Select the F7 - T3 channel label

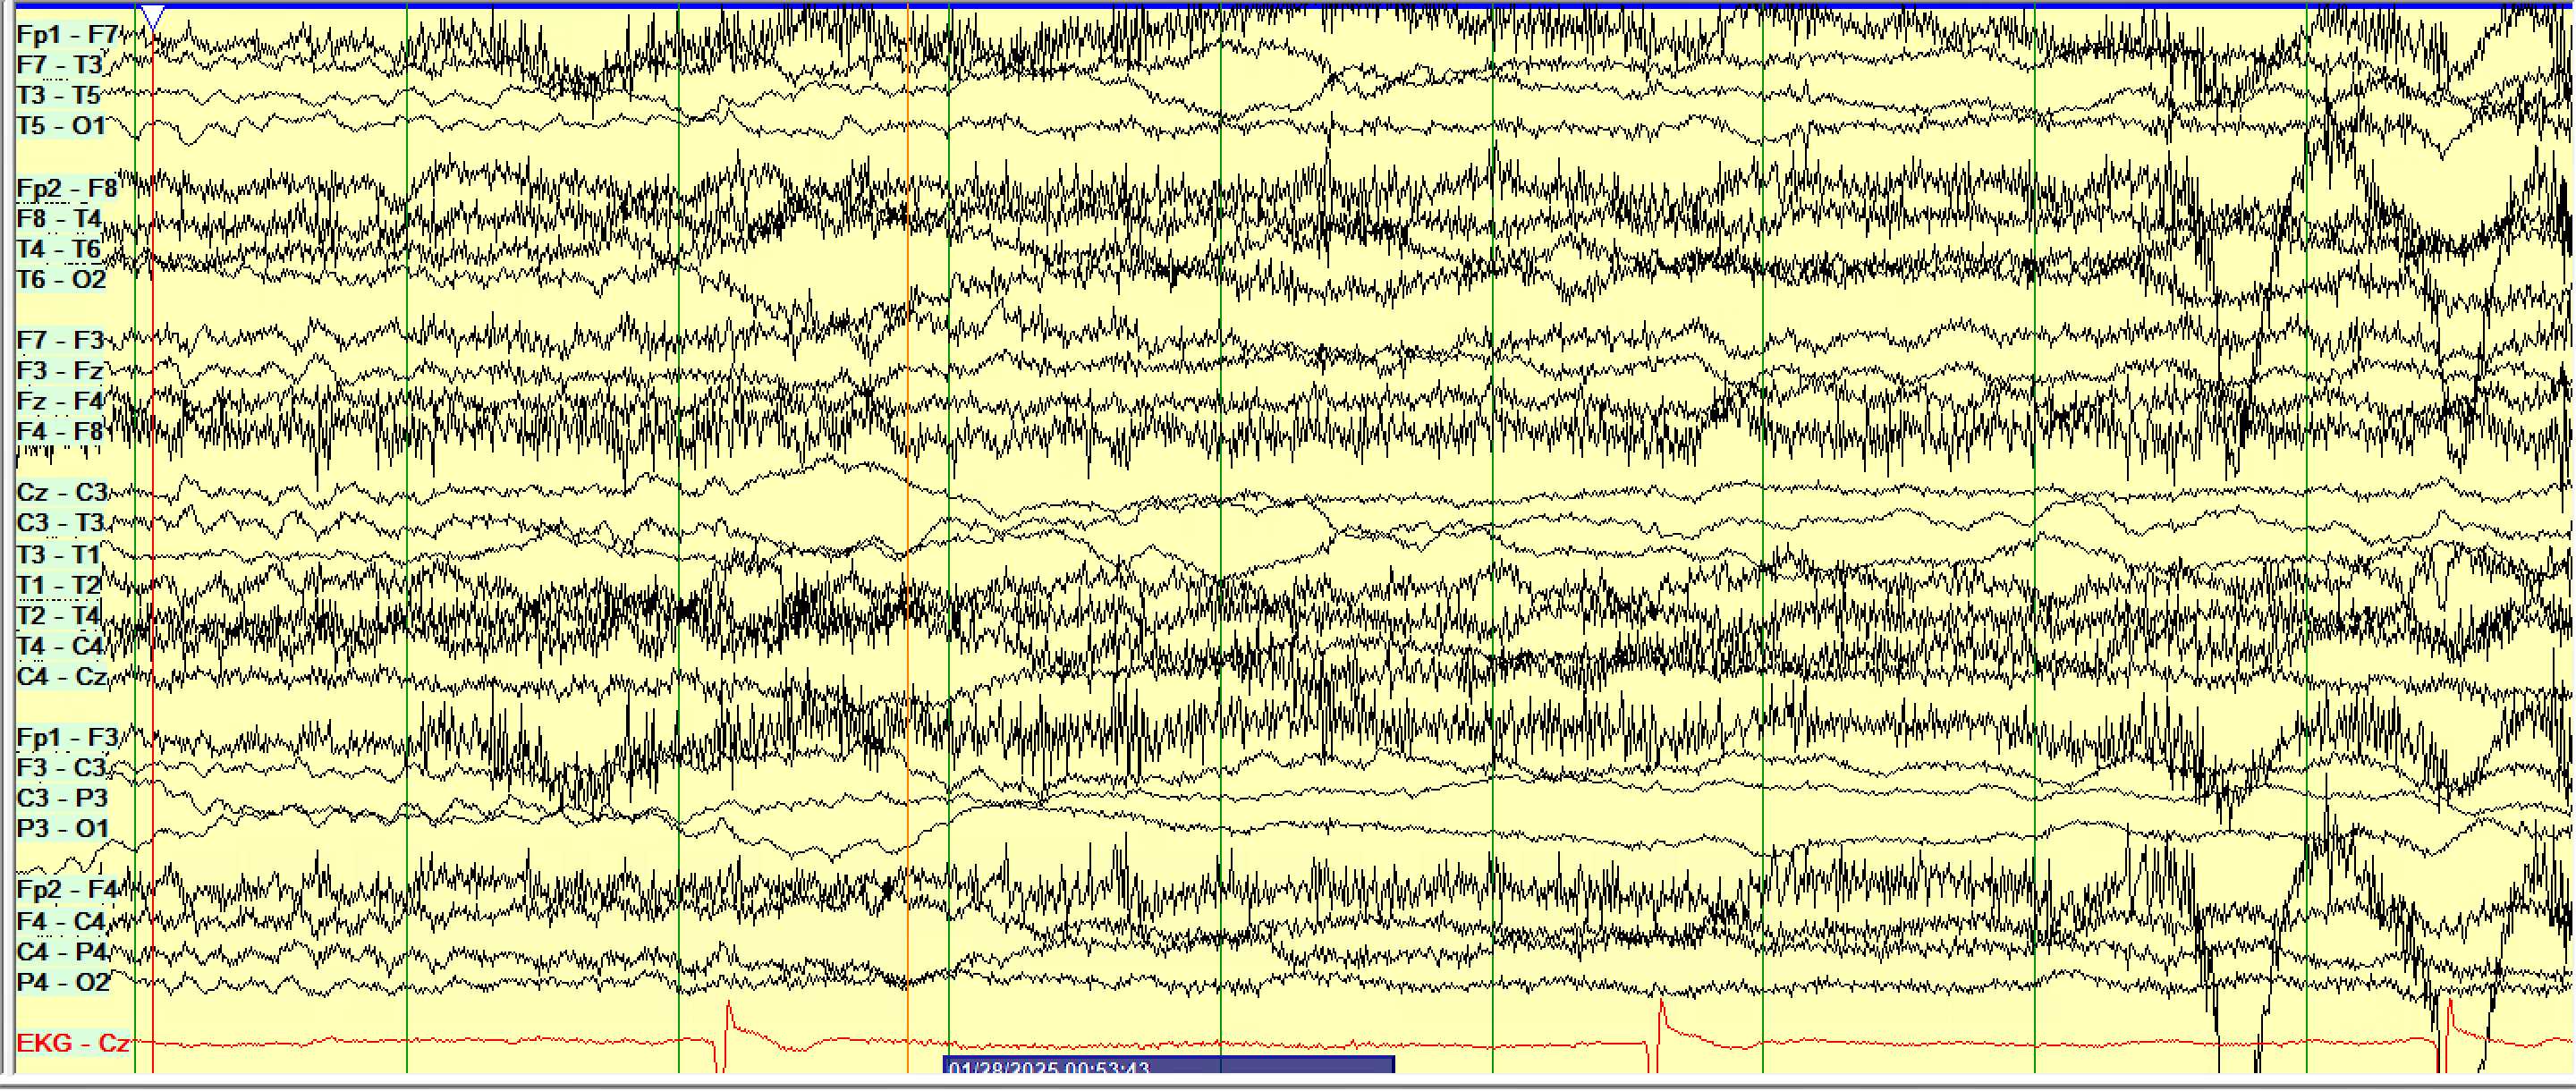click(x=60, y=65)
